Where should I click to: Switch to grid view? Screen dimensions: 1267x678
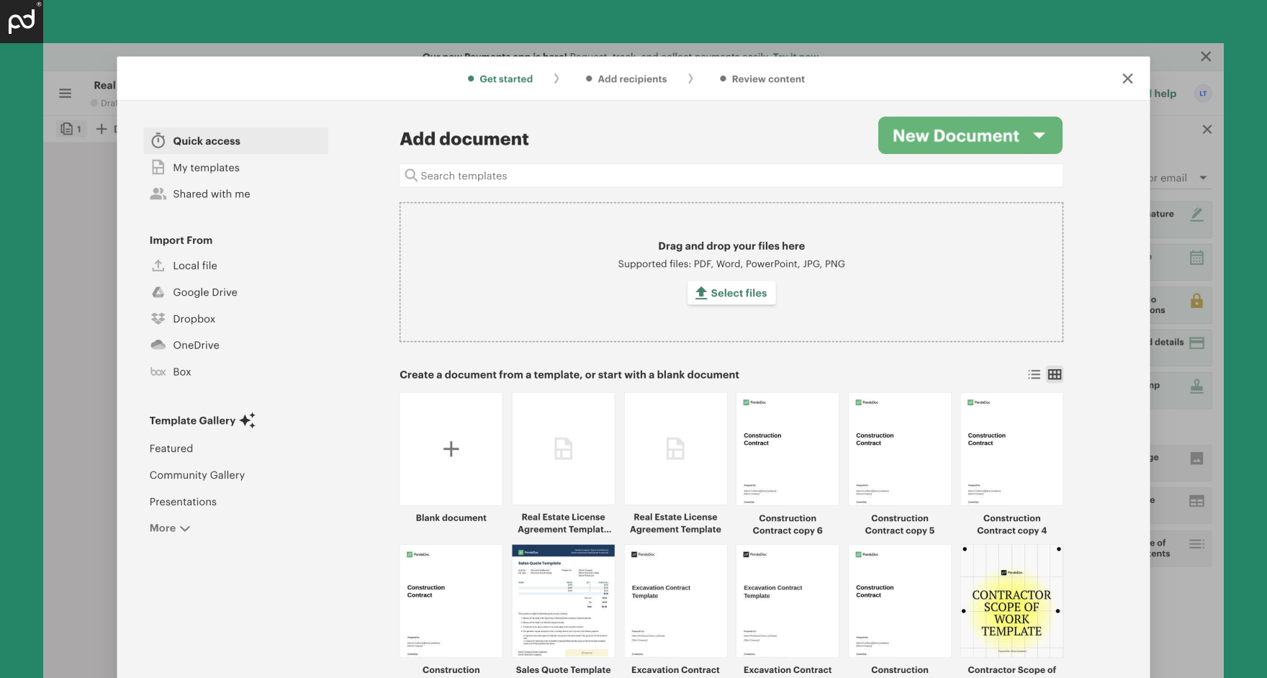(1055, 374)
